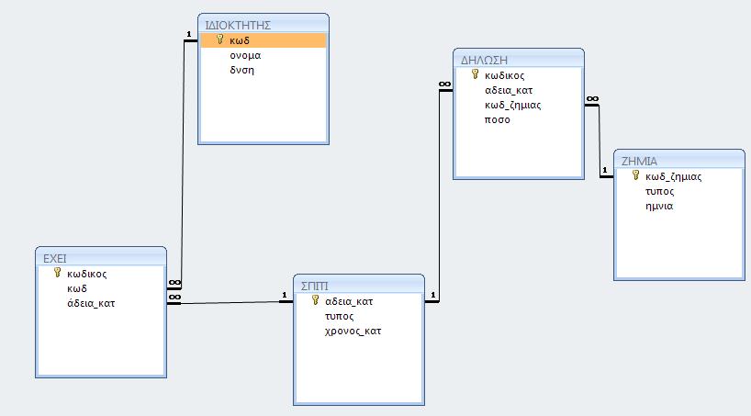Select κωδ_ζημιας field in ΖΗΜΙΑ table
The width and height of the screenshot is (751, 416).
679,176
